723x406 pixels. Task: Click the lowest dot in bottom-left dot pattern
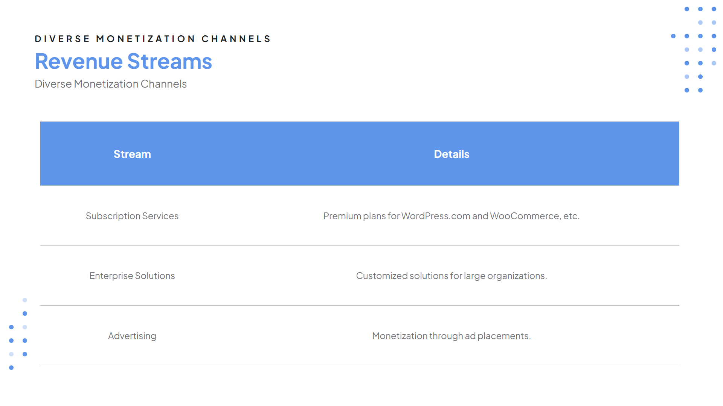tap(11, 368)
